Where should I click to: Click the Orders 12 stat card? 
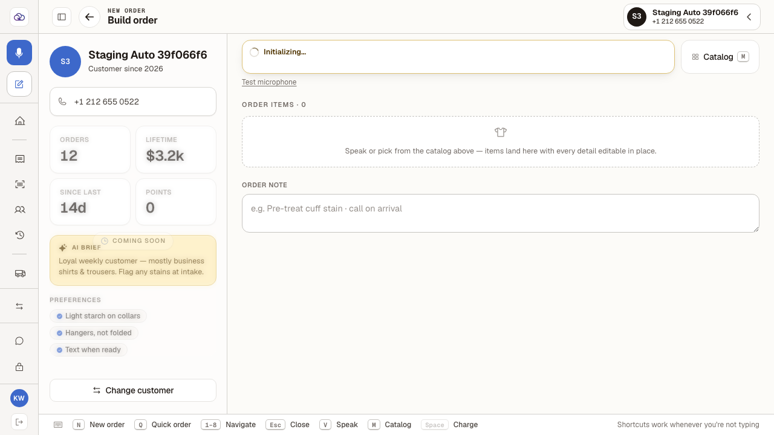[x=90, y=150]
